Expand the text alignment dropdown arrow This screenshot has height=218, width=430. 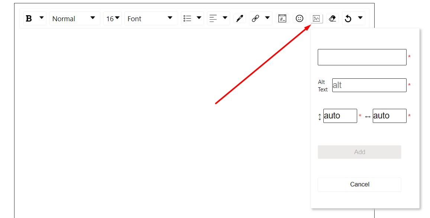(225, 18)
